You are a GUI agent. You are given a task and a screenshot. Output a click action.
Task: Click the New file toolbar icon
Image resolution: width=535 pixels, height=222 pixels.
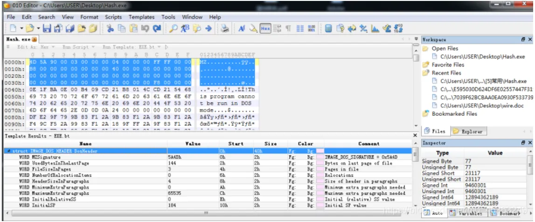[x=13, y=28]
